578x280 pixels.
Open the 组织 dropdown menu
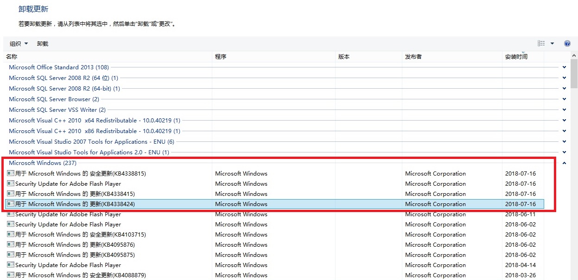[x=19, y=44]
